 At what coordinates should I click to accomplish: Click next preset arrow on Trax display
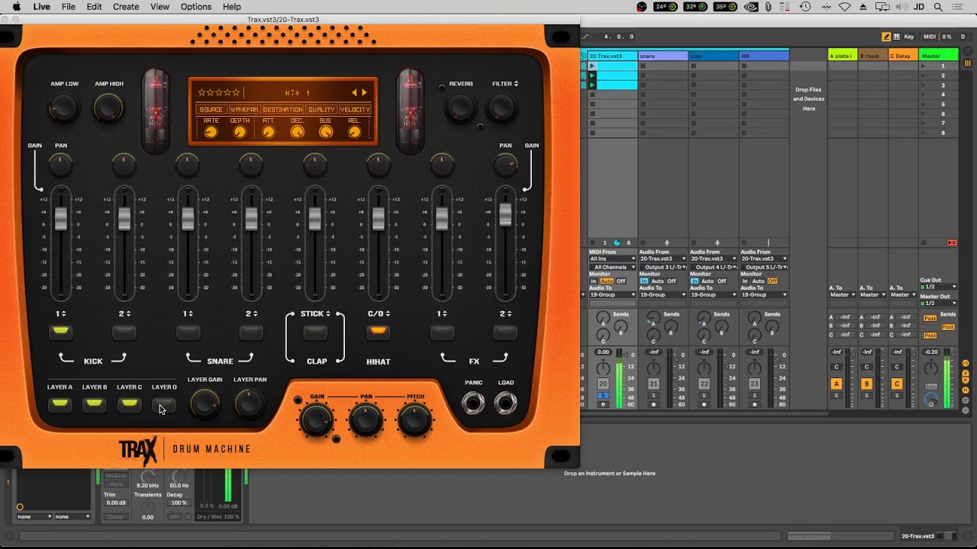(x=364, y=92)
